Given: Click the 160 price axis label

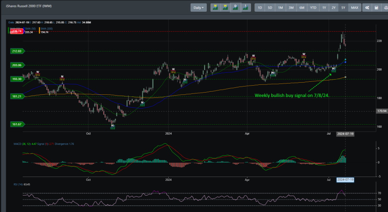Looking at the screenshot, I should point(379,127).
